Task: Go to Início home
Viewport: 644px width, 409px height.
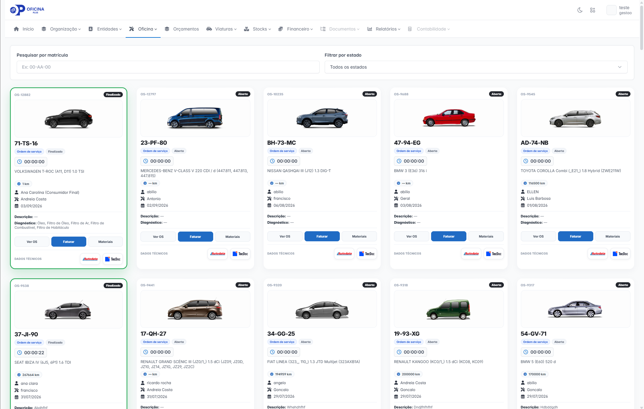Action: coord(24,29)
